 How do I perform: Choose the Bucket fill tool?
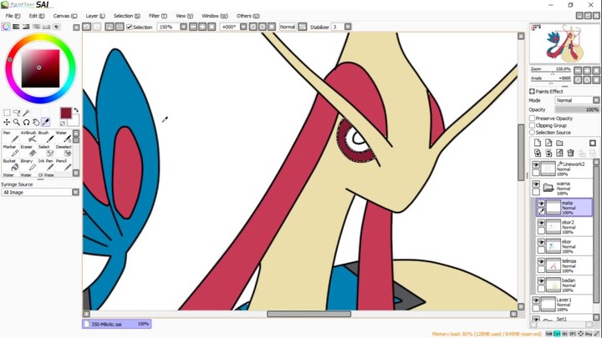click(11, 164)
